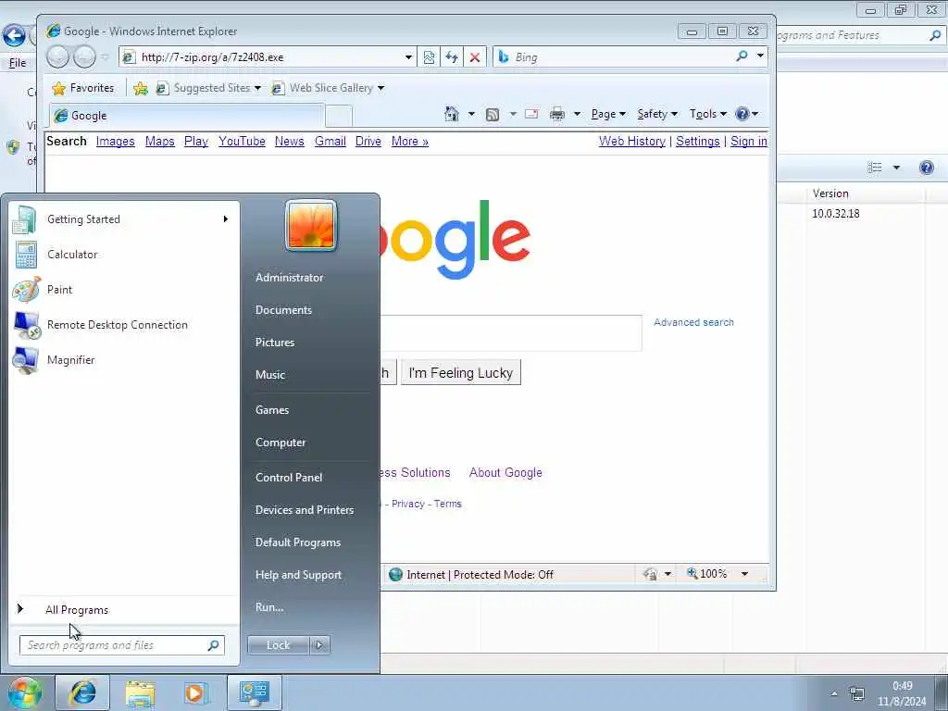948x711 pixels.
Task: Open Google Images link
Action: point(115,141)
